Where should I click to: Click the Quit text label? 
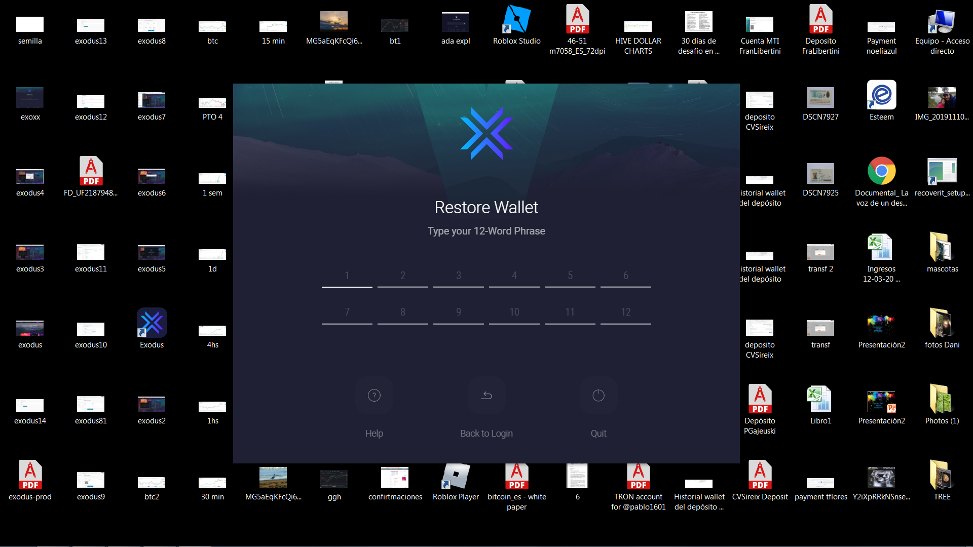(598, 434)
